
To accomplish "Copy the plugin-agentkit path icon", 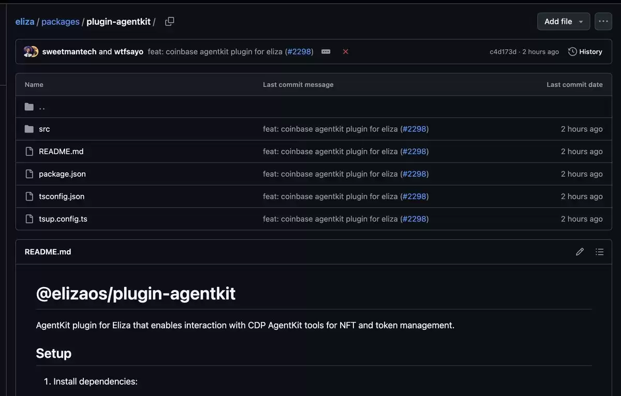I will [169, 21].
